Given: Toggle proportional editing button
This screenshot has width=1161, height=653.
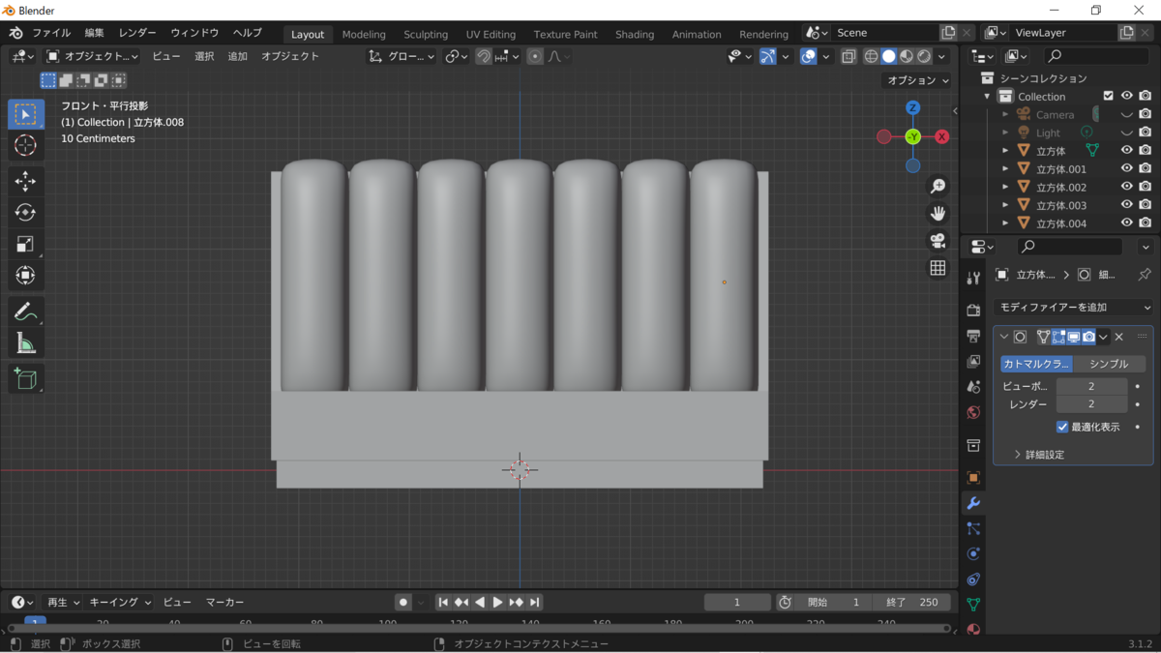Looking at the screenshot, I should pos(535,56).
